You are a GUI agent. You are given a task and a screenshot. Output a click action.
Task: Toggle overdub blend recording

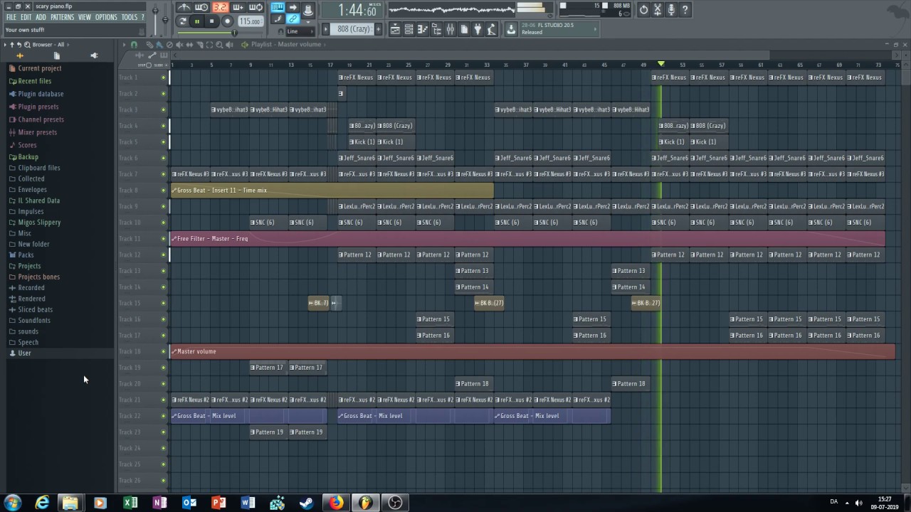tap(238, 7)
